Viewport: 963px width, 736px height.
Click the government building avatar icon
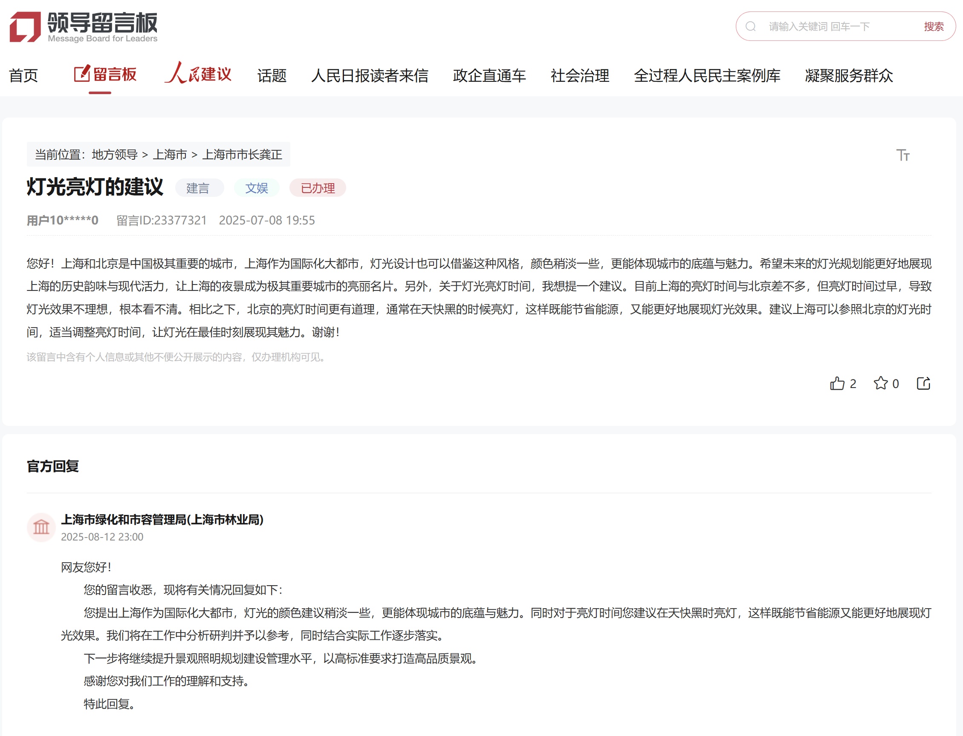(41, 527)
